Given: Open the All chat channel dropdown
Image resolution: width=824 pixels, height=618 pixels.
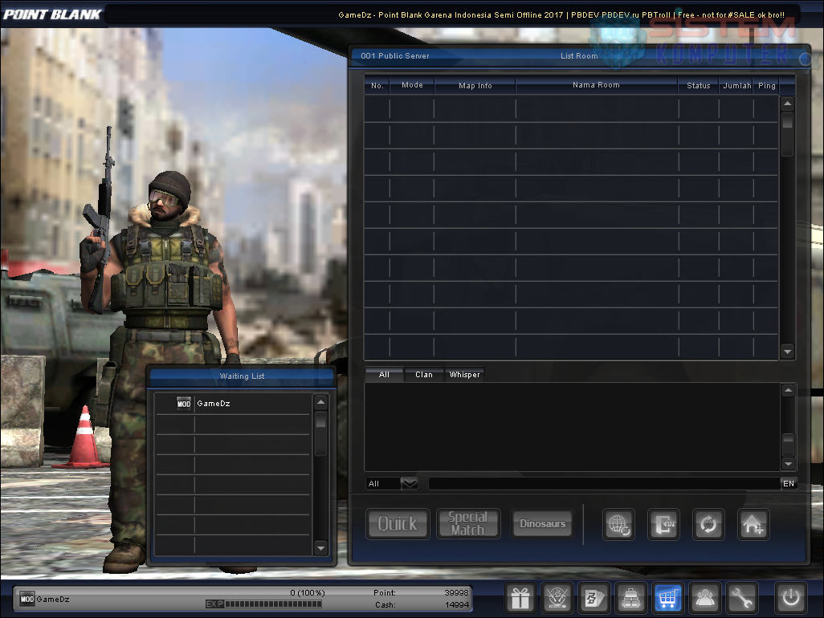Looking at the screenshot, I should (410, 484).
